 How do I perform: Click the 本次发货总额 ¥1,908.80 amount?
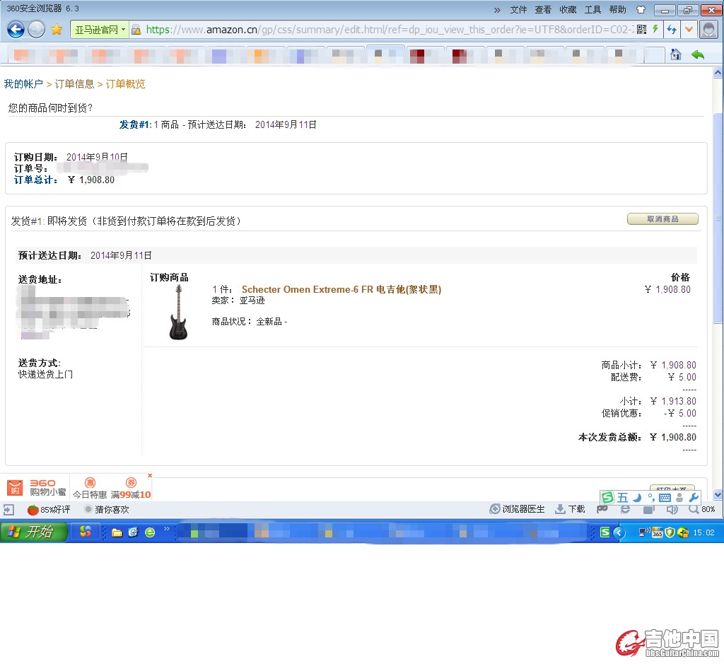[673, 437]
